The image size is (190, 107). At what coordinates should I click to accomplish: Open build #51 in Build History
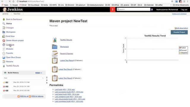[7, 82]
